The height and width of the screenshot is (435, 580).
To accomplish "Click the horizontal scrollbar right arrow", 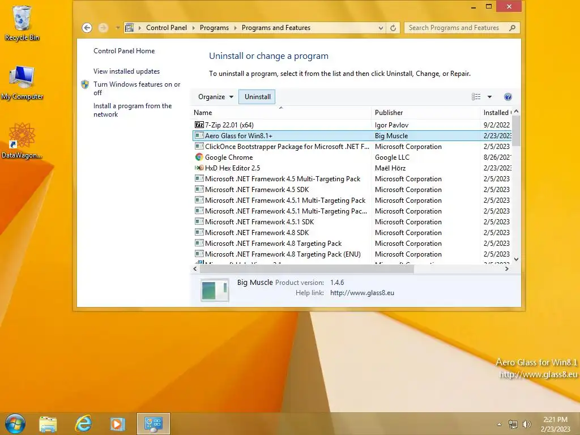I will coord(507,269).
